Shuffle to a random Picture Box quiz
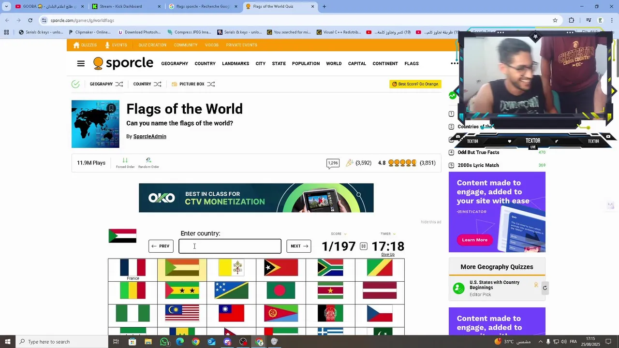This screenshot has height=348, width=619. [x=211, y=84]
